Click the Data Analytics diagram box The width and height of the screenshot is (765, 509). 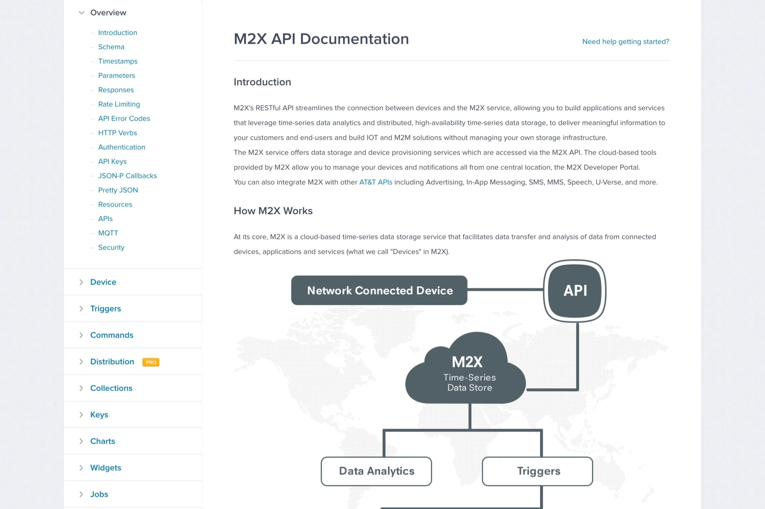pyautogui.click(x=376, y=471)
